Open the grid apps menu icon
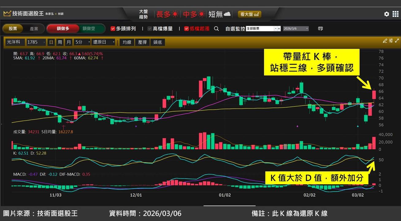The width and height of the screenshot is (401, 221). coord(395,14)
